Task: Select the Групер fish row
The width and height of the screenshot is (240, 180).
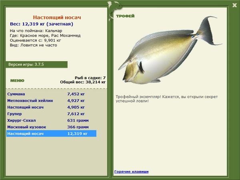Action: coord(51,114)
